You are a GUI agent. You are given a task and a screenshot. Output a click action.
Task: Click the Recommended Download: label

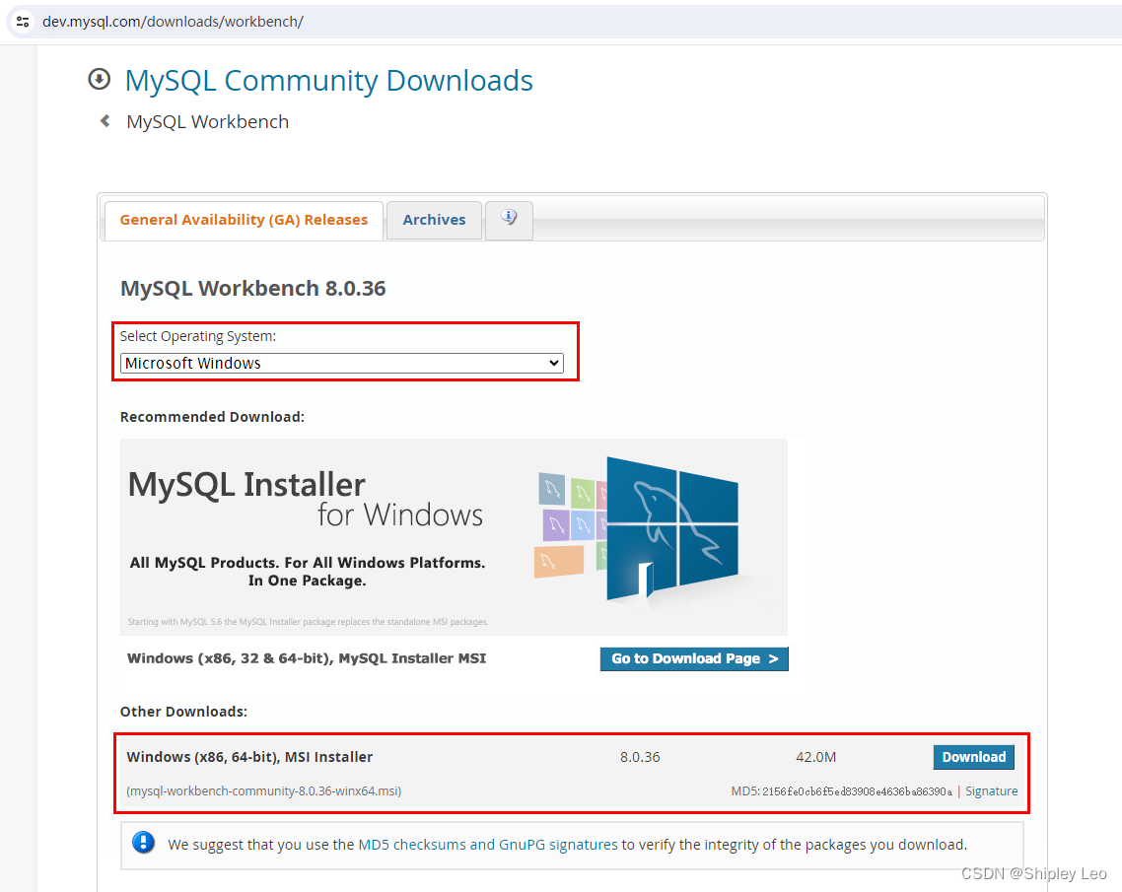tap(212, 417)
